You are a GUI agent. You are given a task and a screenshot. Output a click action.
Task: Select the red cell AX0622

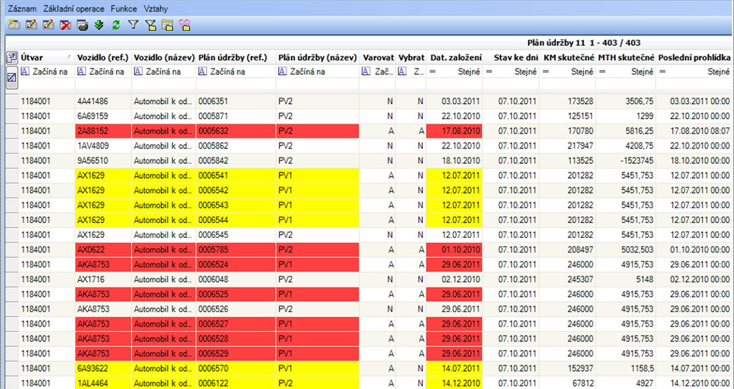[103, 250]
